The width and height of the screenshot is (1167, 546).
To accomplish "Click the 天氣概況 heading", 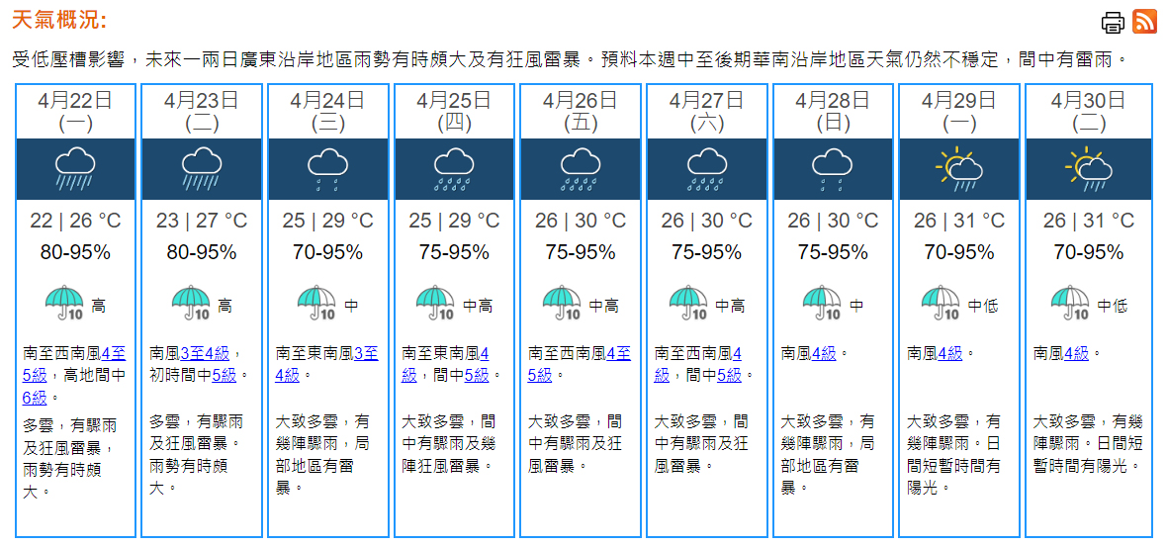I will (59, 21).
